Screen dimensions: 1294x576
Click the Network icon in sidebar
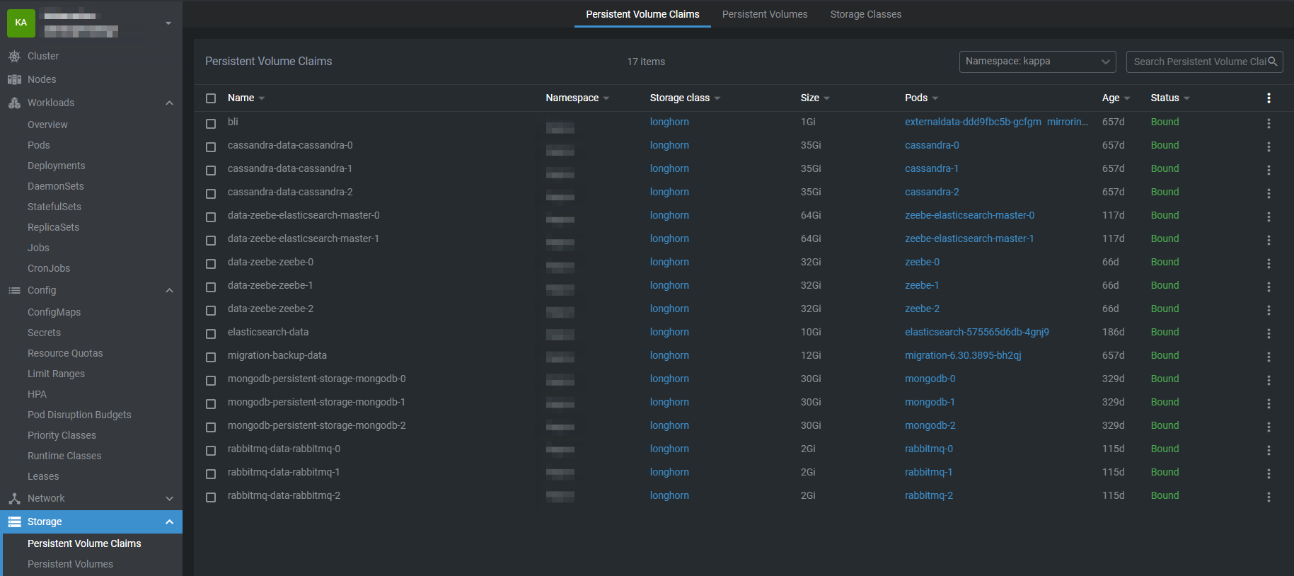14,499
